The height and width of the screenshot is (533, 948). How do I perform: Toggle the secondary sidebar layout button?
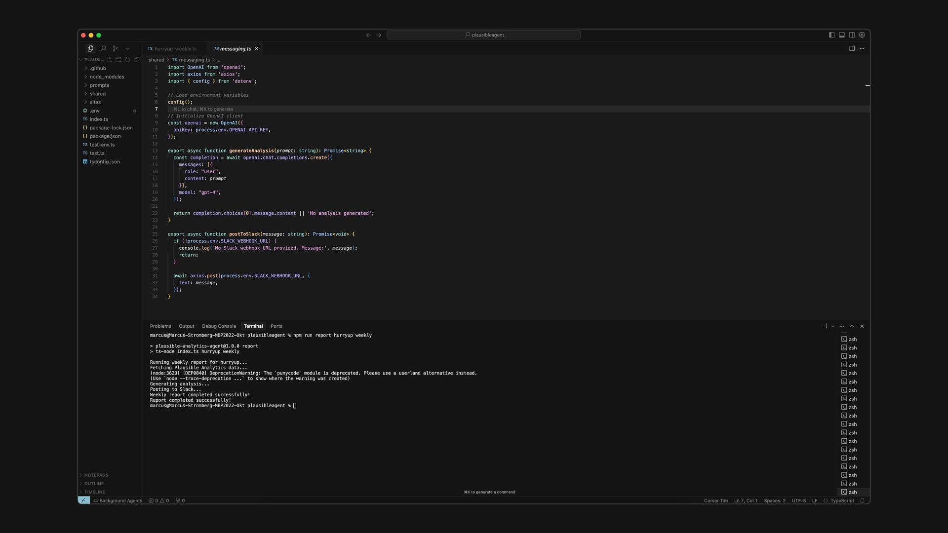(852, 35)
